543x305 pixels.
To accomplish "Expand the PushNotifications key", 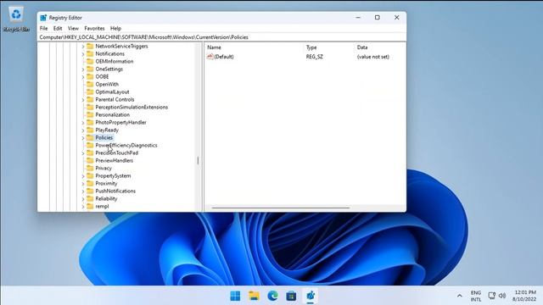I will 83,191.
